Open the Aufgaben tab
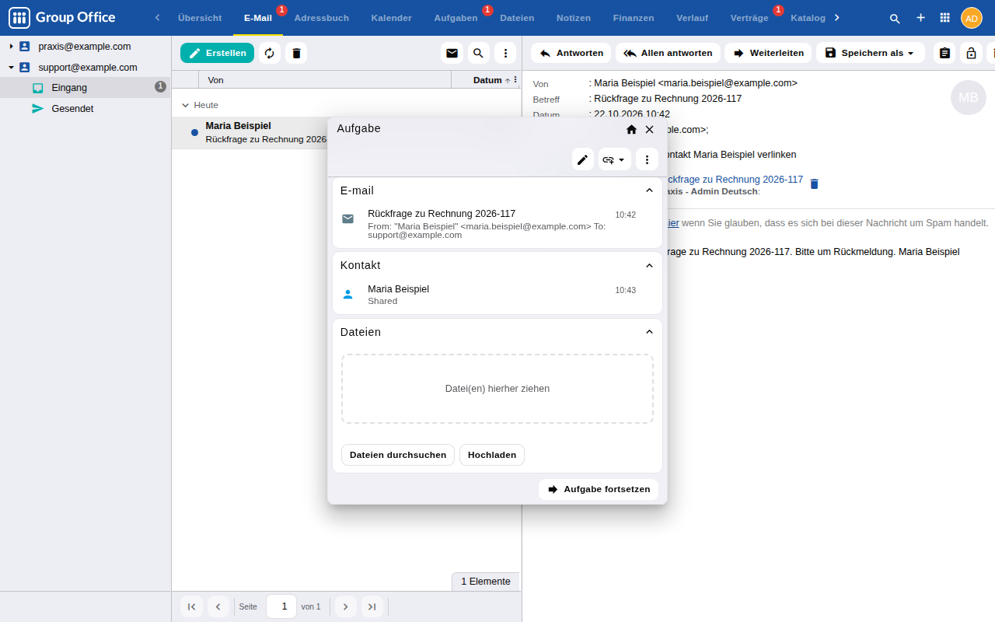This screenshot has height=622, width=995. point(456,18)
